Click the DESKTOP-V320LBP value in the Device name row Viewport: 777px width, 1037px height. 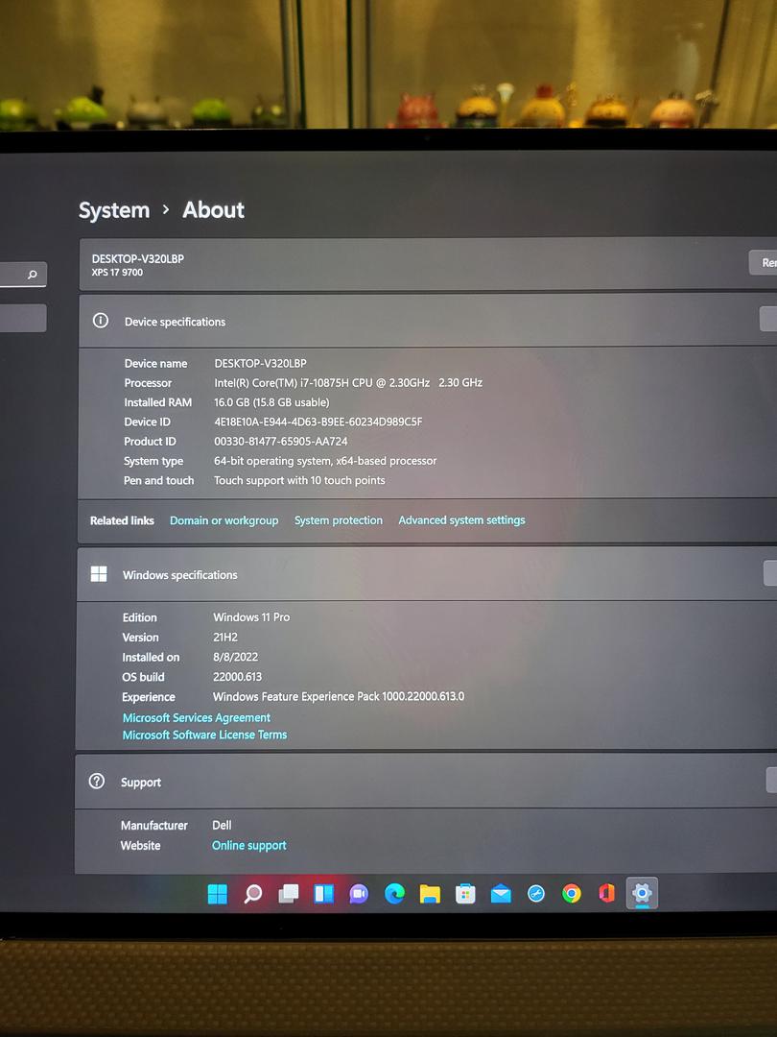click(x=260, y=363)
